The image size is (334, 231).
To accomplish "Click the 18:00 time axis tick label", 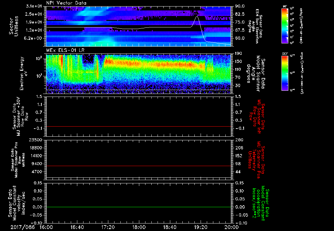I will (x=139, y=227).
